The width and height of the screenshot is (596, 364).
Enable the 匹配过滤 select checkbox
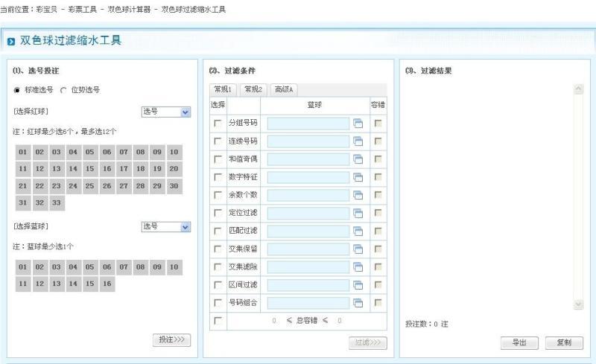pos(218,232)
